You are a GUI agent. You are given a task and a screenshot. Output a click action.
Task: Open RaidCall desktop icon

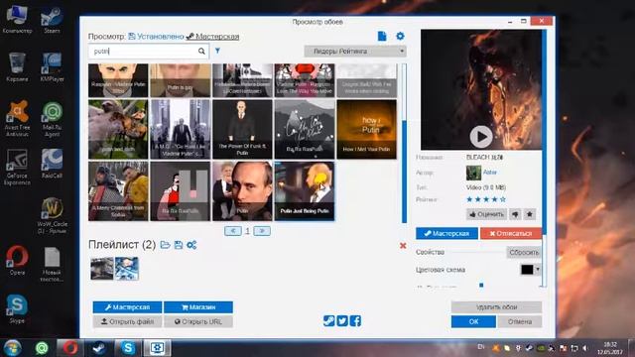pos(52,164)
